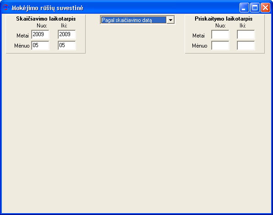The width and height of the screenshot is (273, 215).
Task: Click the Mokėjimo rūšių suvestinė title bar text
Action: click(47, 8)
